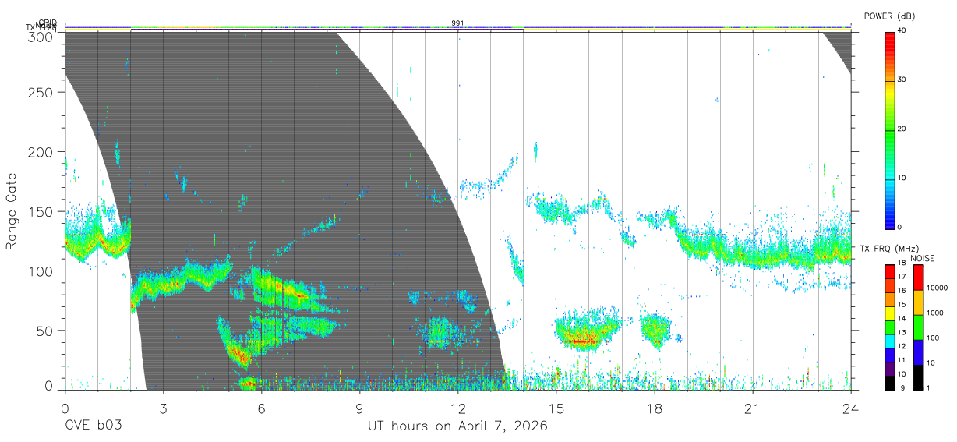Click the y-axis tick label 100
957x442 pixels.
click(x=42, y=271)
